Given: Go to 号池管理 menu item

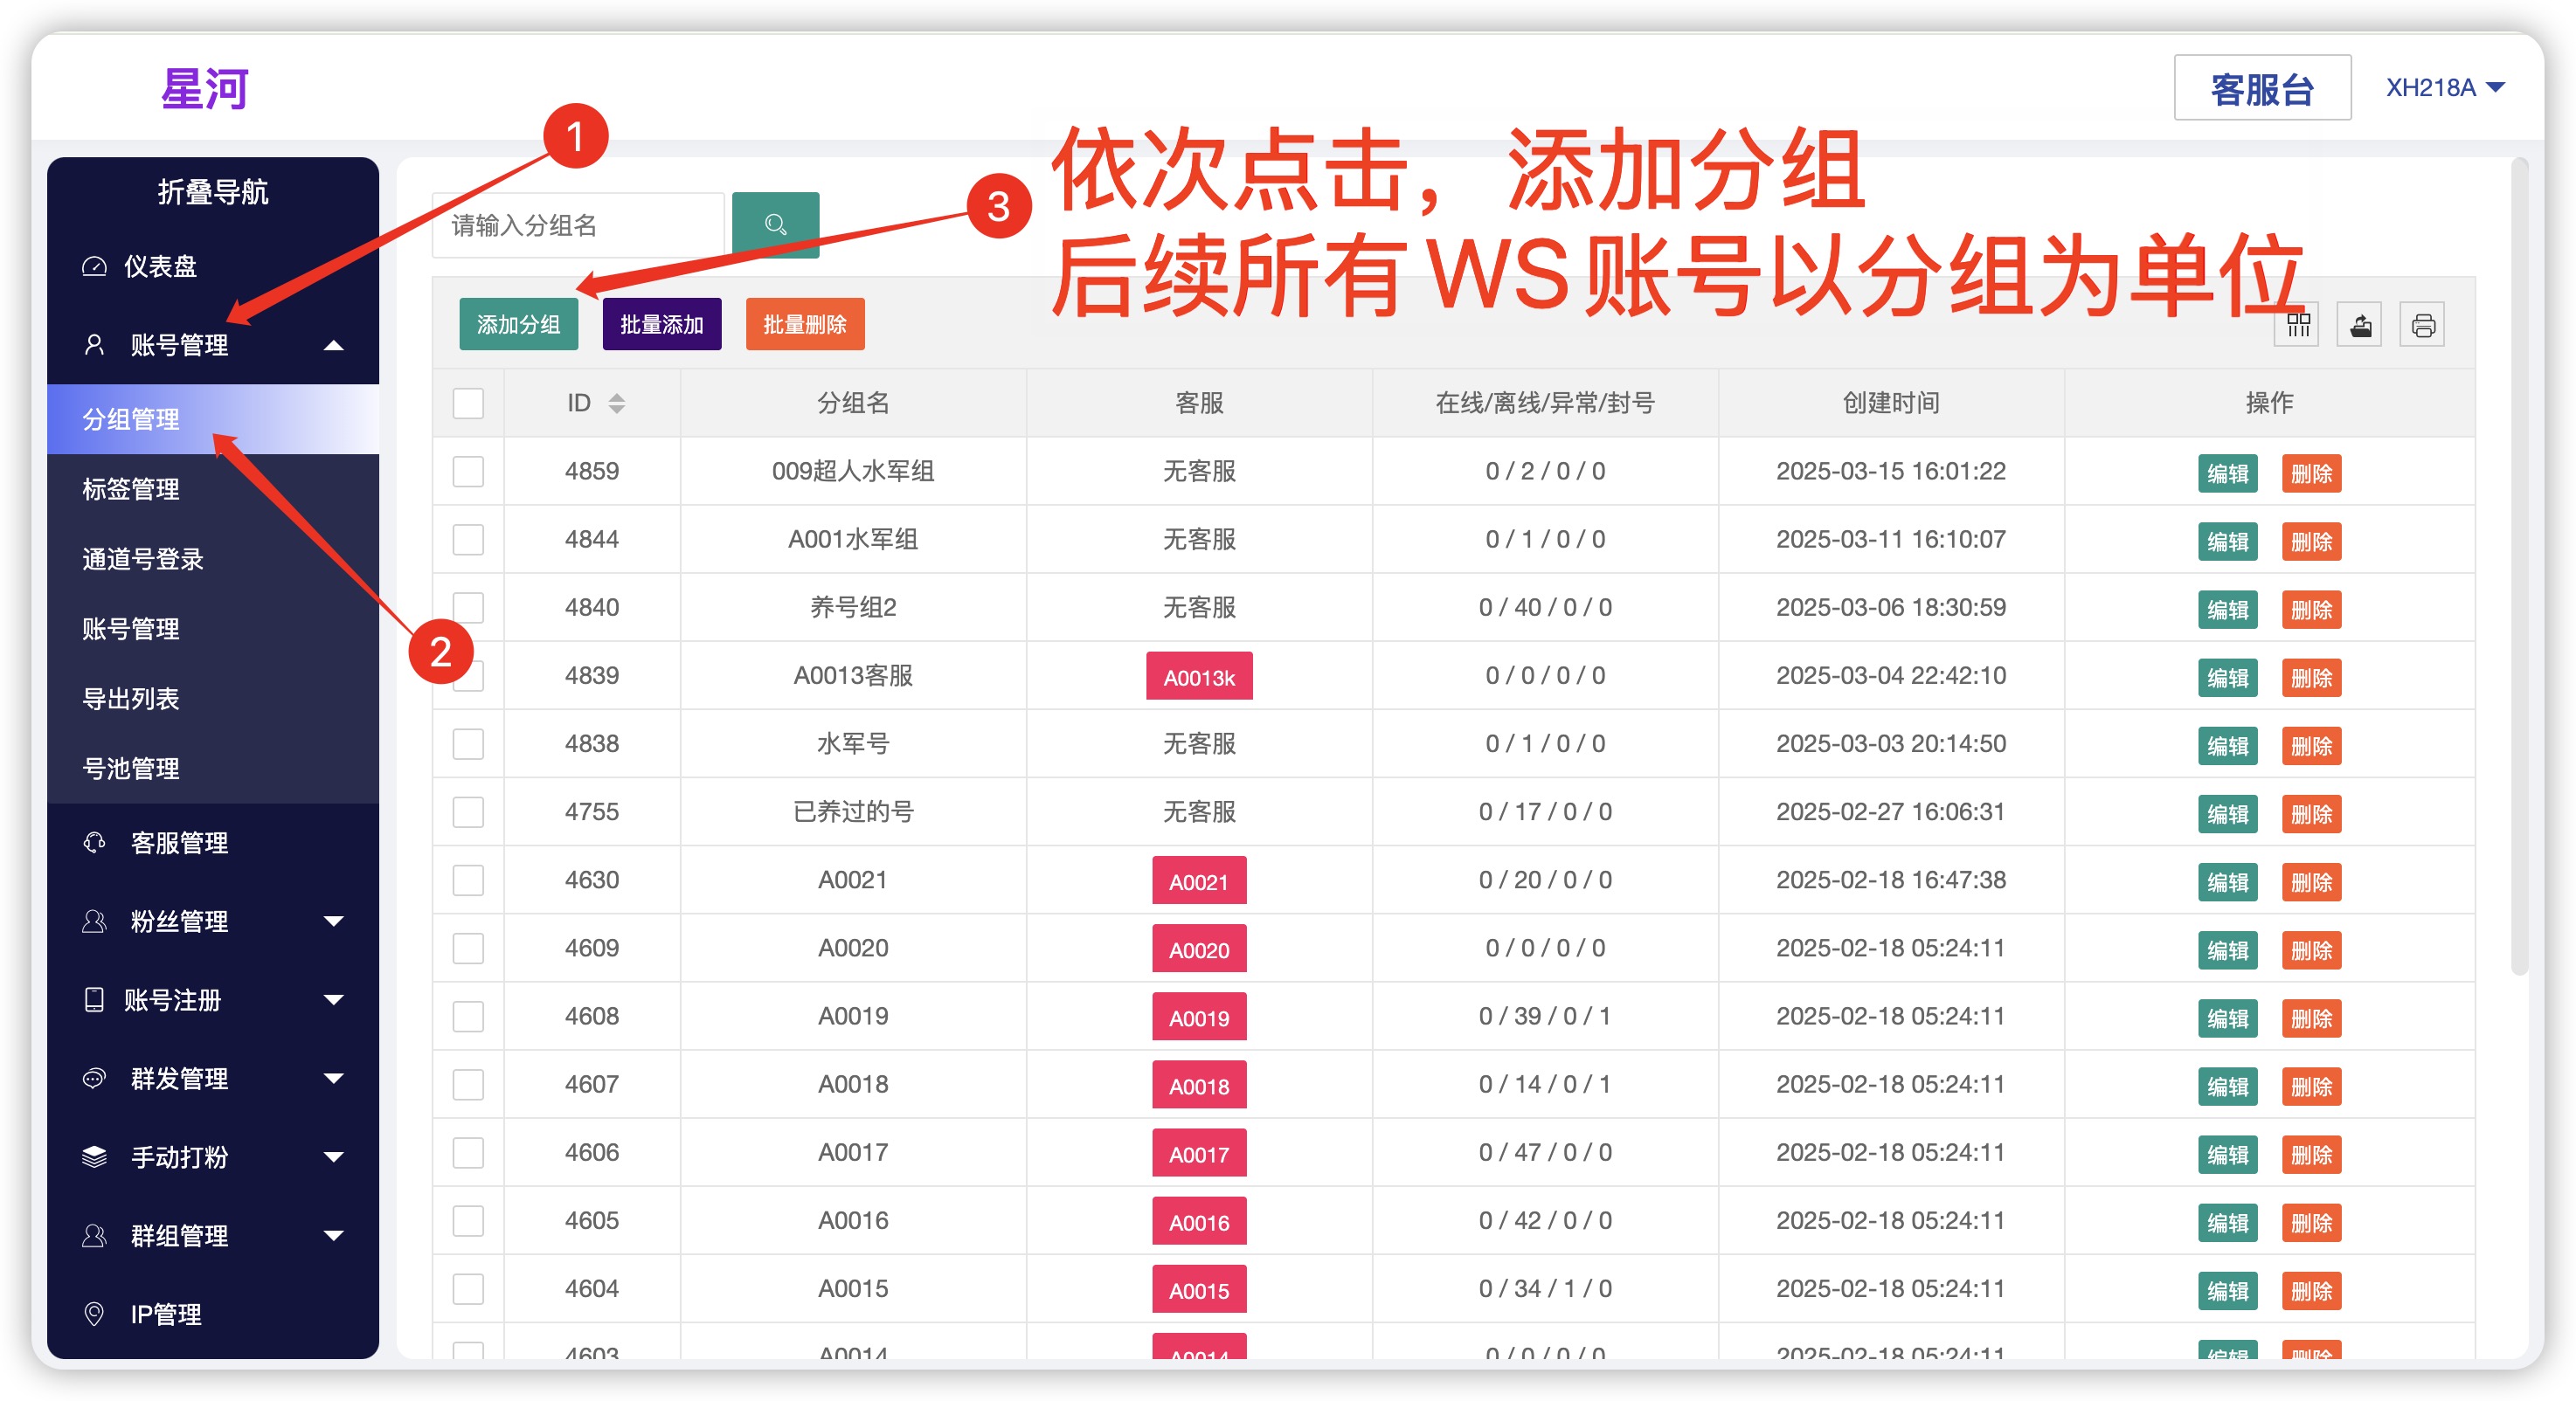Looking at the screenshot, I should [x=131, y=768].
